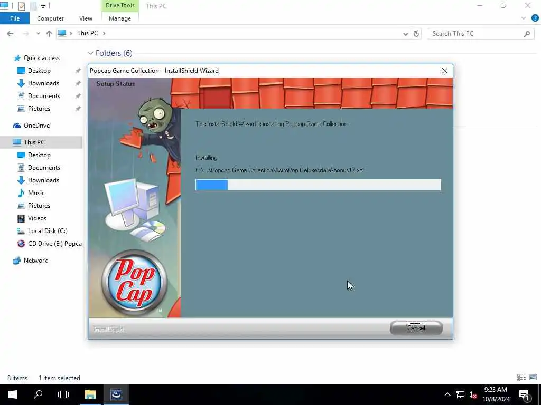This screenshot has width=541, height=405.
Task: Show hidden system tray icons
Action: tap(447, 394)
